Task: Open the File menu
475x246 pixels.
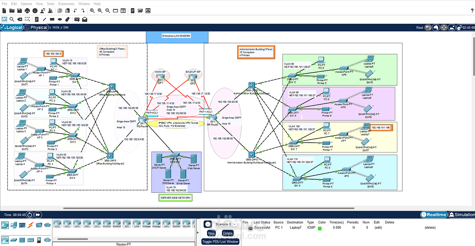Action: (4, 4)
